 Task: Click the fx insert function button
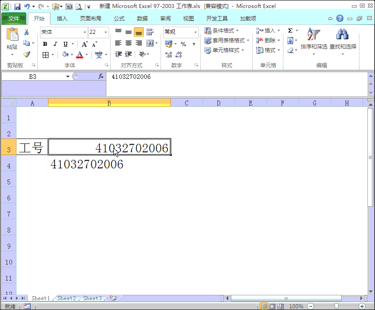[x=101, y=76]
